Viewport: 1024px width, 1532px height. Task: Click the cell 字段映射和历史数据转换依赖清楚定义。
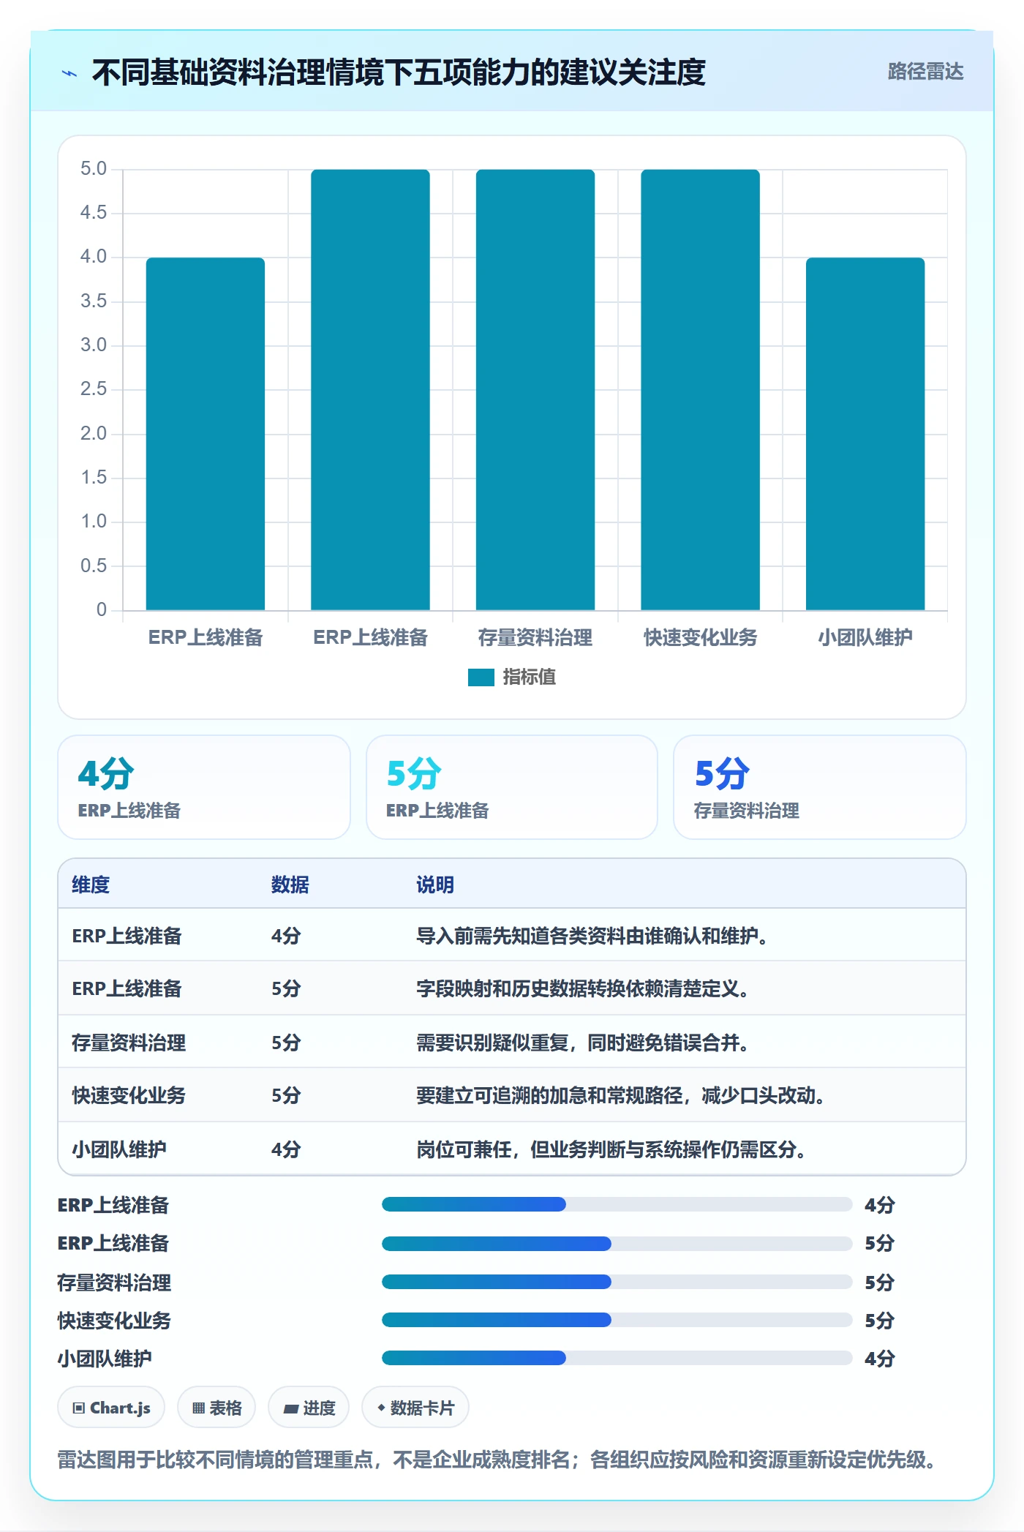(x=582, y=988)
